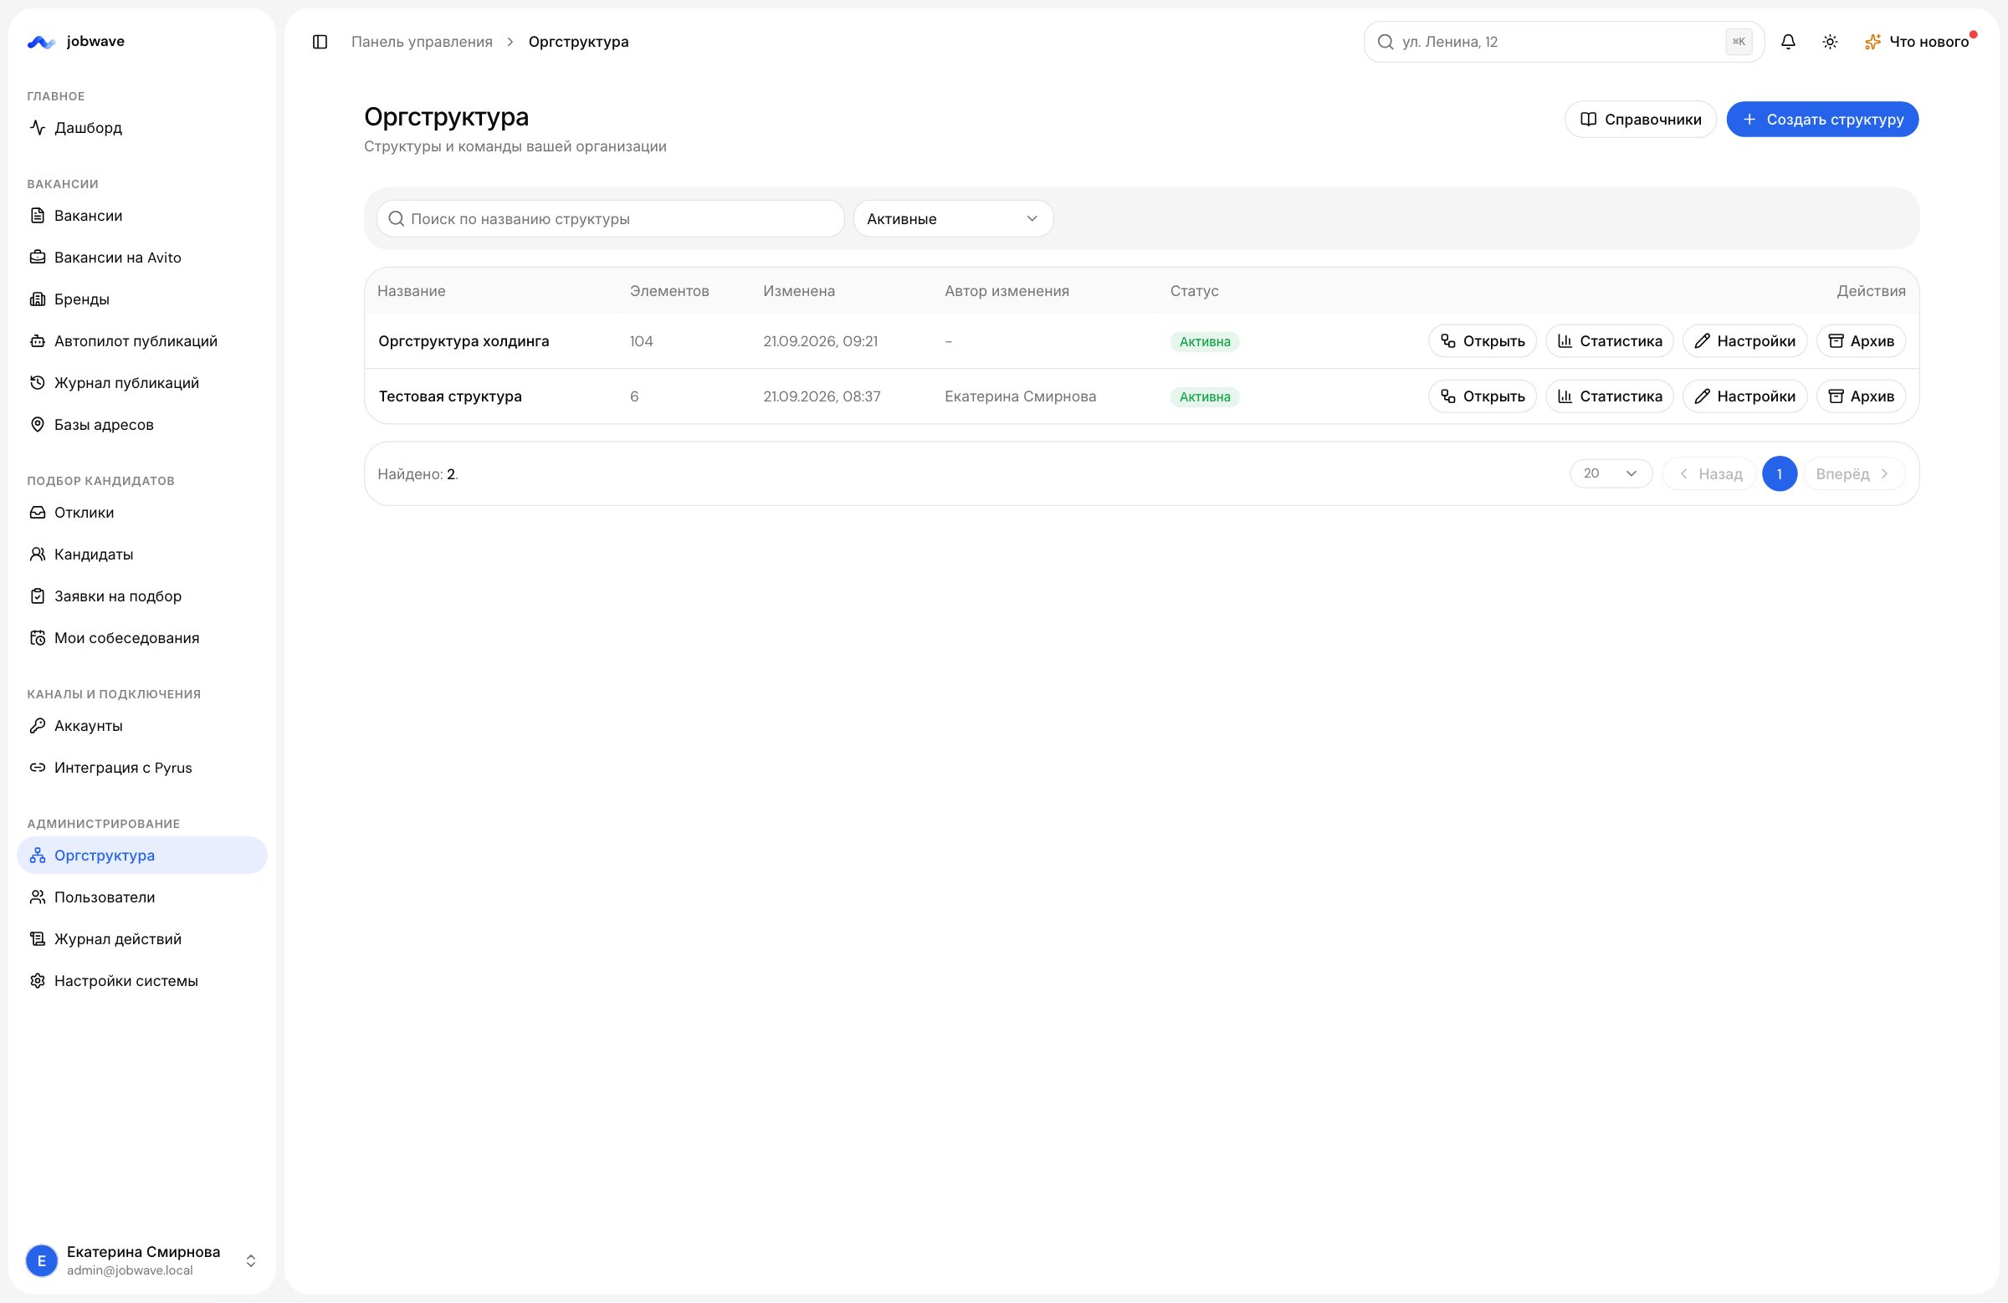Click the Дашборд pulse icon

pyautogui.click(x=37, y=127)
